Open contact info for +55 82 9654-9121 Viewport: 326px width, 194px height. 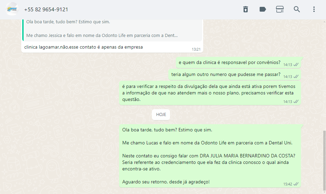click(x=46, y=10)
